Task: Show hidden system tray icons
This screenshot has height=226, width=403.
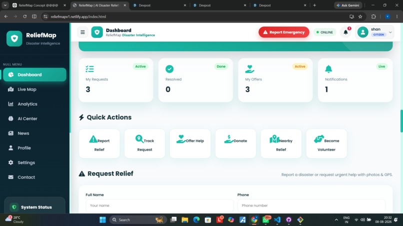Action: tap(336, 220)
